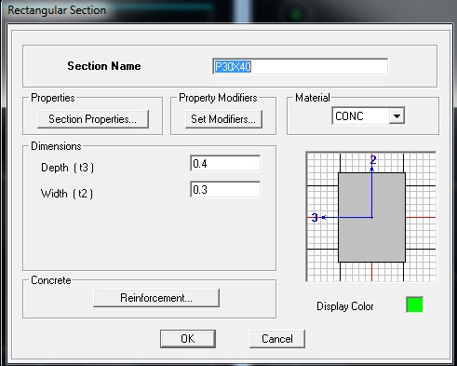Click the Depth (t3) value field
This screenshot has height=366, width=457.
(x=225, y=164)
